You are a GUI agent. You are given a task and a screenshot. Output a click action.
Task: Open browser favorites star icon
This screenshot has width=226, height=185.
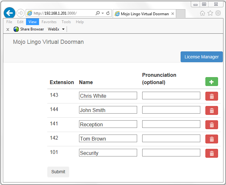[x=210, y=13]
